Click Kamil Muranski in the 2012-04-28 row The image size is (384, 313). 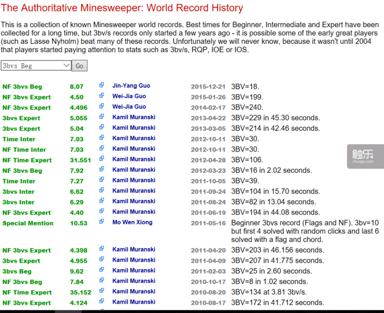tap(134, 160)
